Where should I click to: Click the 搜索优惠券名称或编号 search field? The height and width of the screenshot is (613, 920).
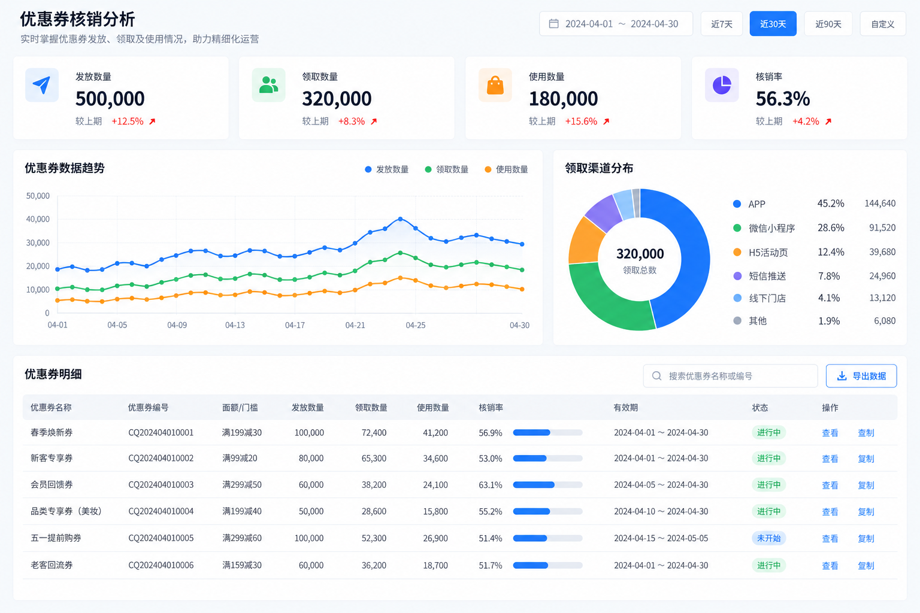pos(730,376)
